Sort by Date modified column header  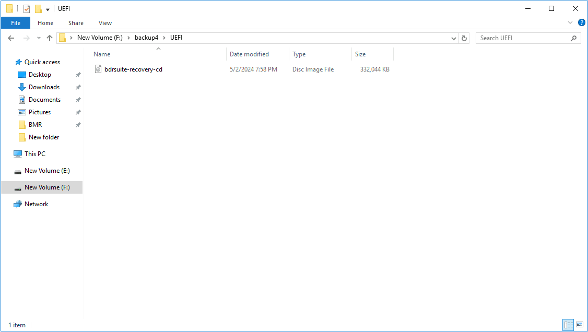pos(257,54)
